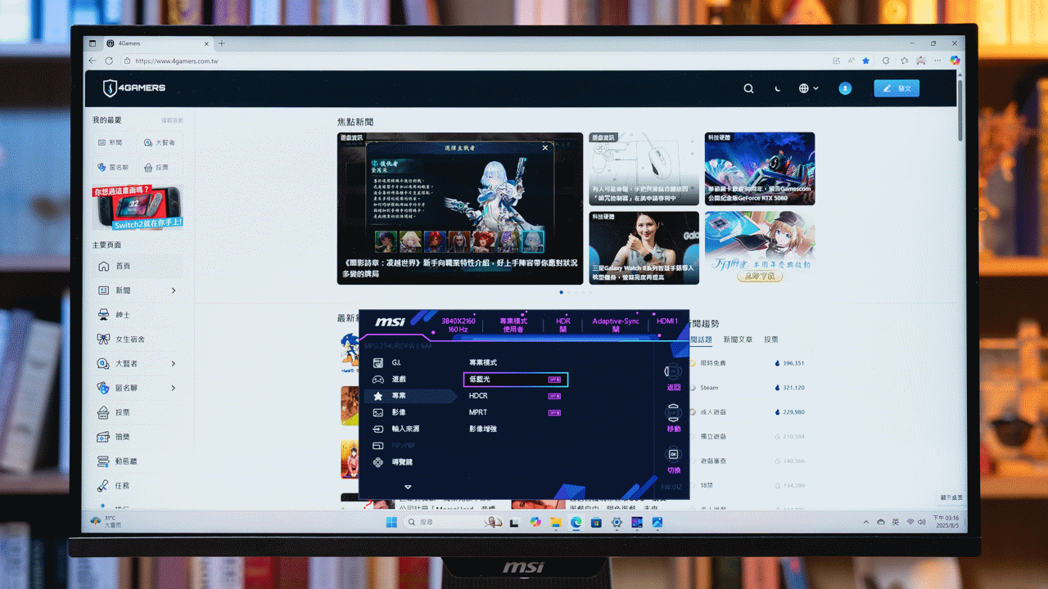Open File Explorer from the taskbar
The width and height of the screenshot is (1048, 589).
click(556, 522)
